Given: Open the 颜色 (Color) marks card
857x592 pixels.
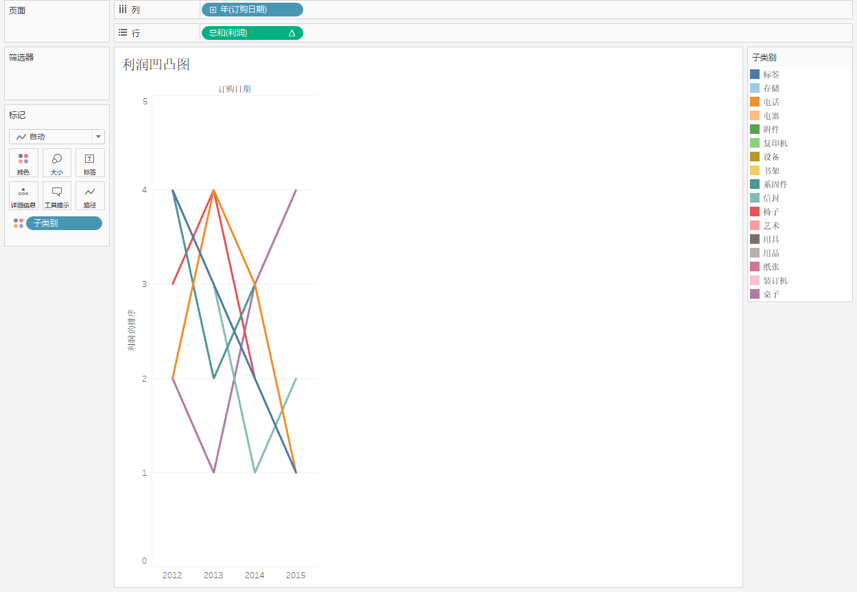Looking at the screenshot, I should pyautogui.click(x=23, y=163).
